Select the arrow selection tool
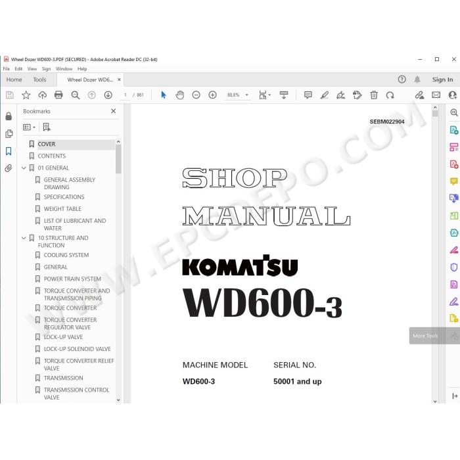The width and height of the screenshot is (460, 460). [164, 95]
